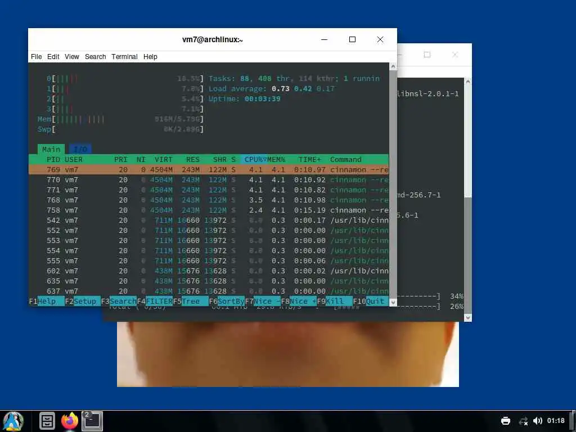Sort by TIME+ column header
This screenshot has width=576, height=432.
coord(310,159)
